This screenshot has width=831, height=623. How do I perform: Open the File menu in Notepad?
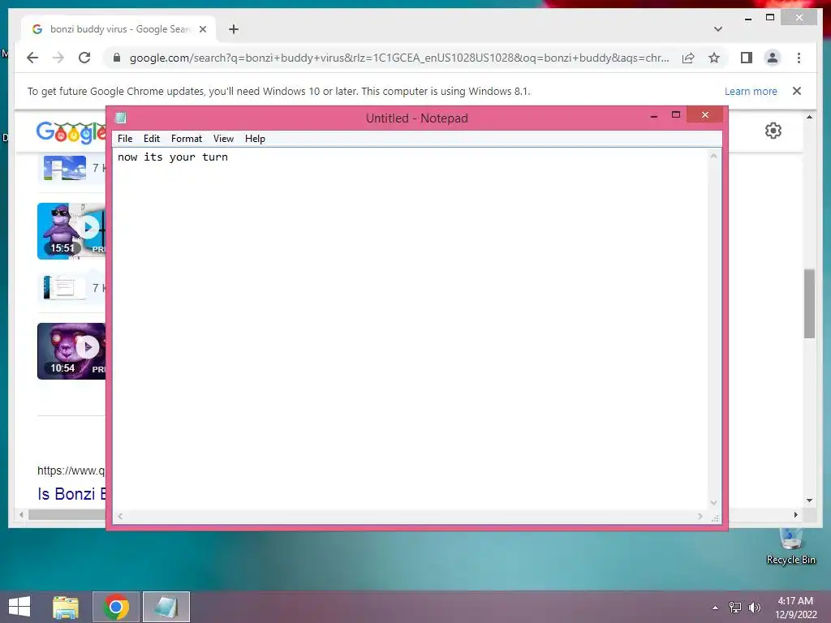124,138
